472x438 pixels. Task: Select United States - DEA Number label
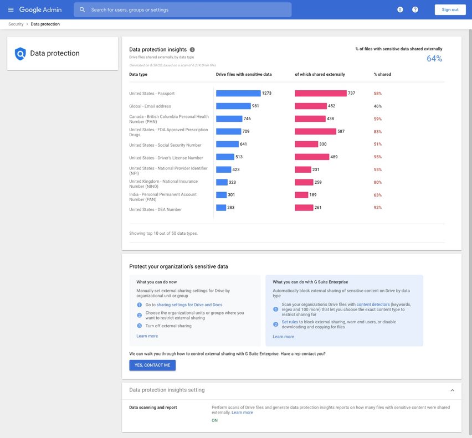[x=155, y=210]
